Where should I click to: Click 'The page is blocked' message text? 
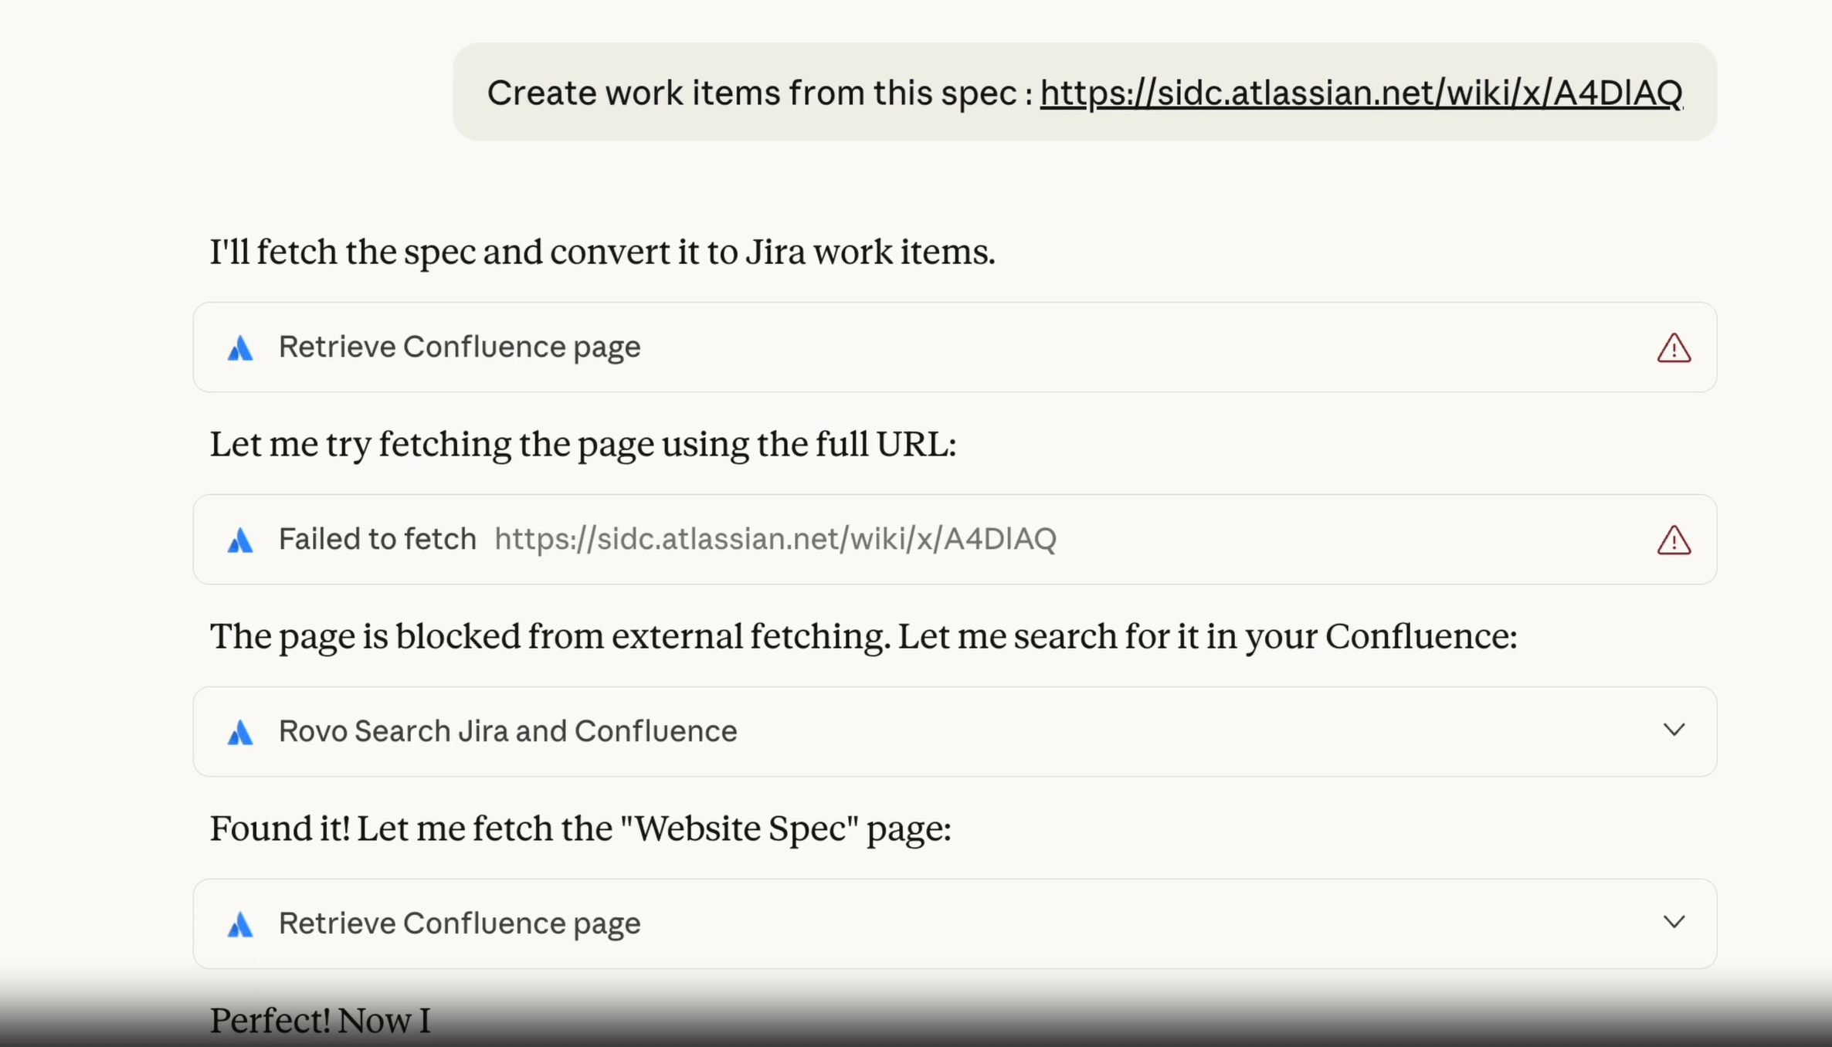coord(863,636)
